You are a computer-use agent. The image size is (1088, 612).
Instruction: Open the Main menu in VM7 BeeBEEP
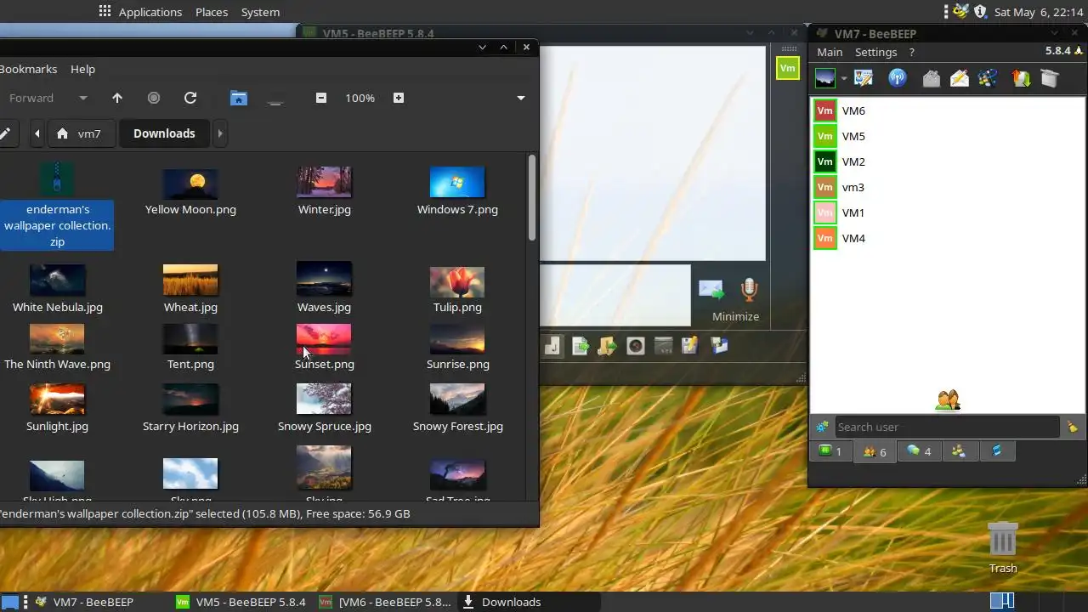[x=830, y=52]
